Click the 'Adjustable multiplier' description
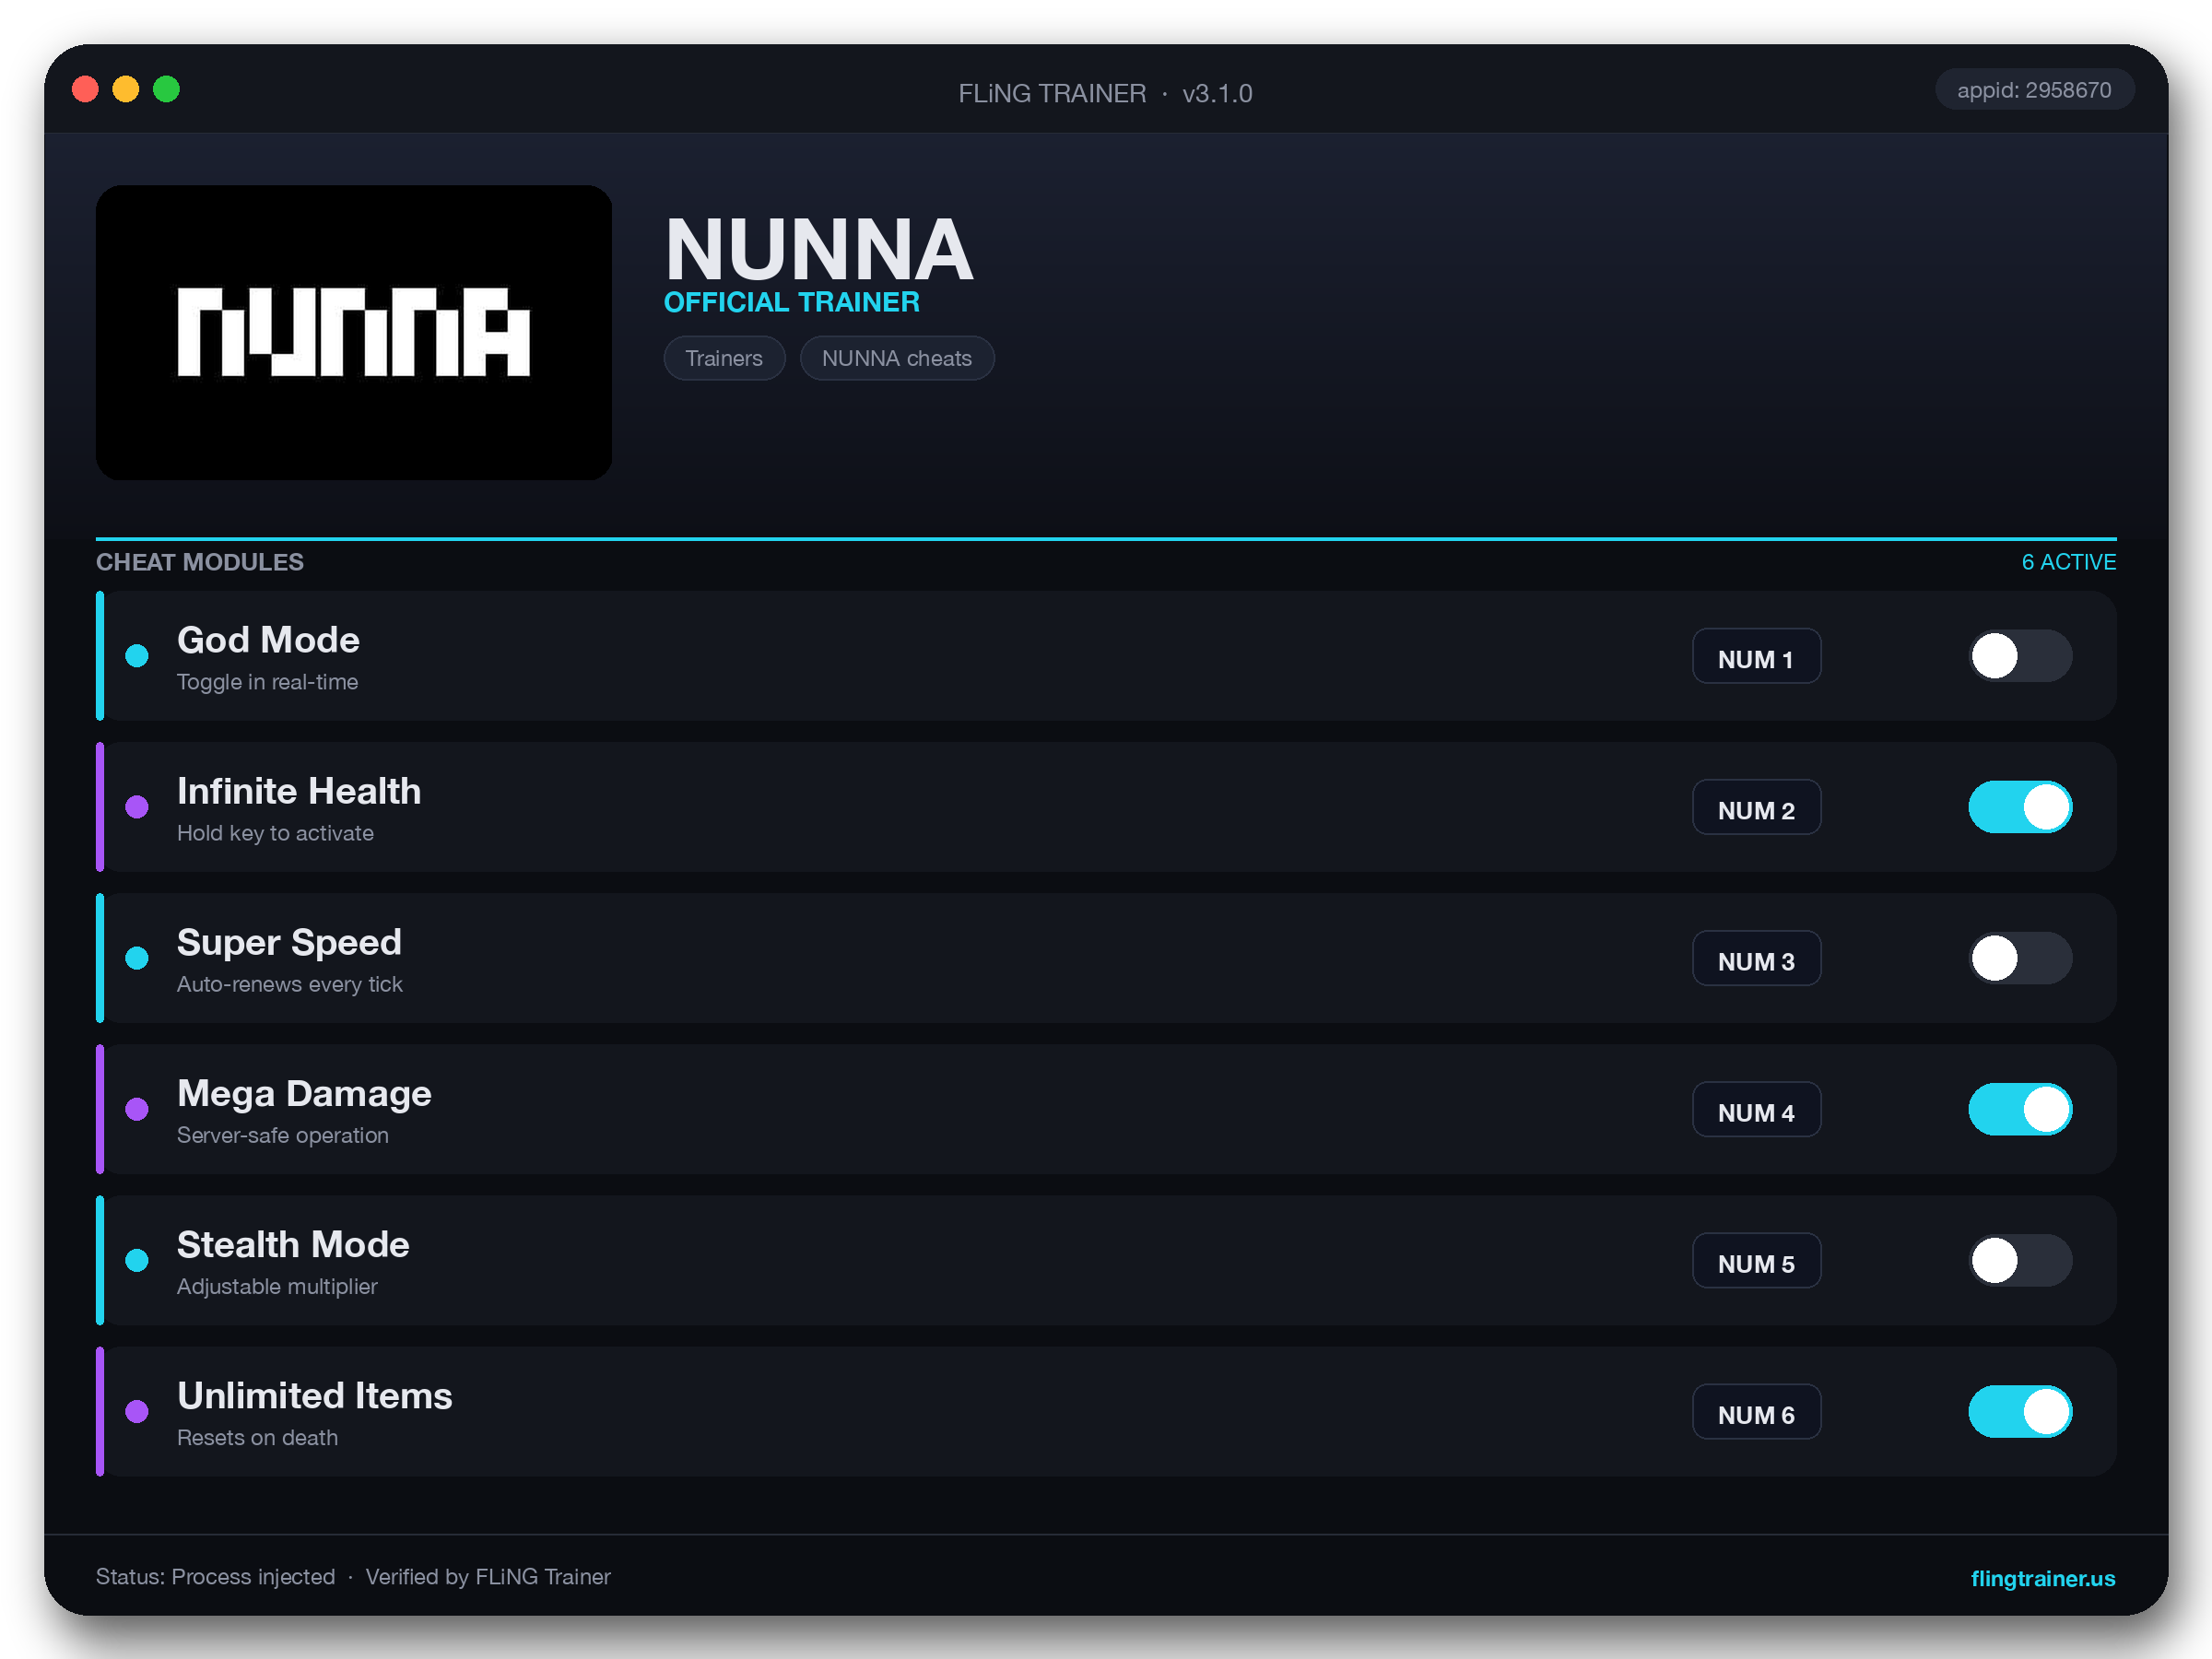This screenshot has height=1659, width=2212. 277,1286
